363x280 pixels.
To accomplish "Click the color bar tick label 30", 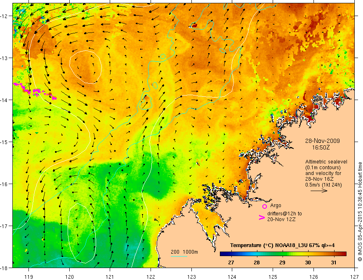I will tap(308, 262).
